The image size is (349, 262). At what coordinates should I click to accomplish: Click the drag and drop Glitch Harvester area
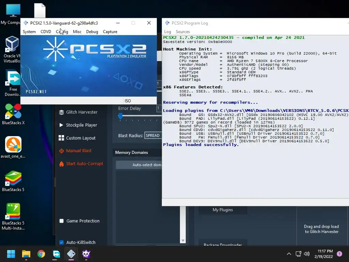[322, 229]
